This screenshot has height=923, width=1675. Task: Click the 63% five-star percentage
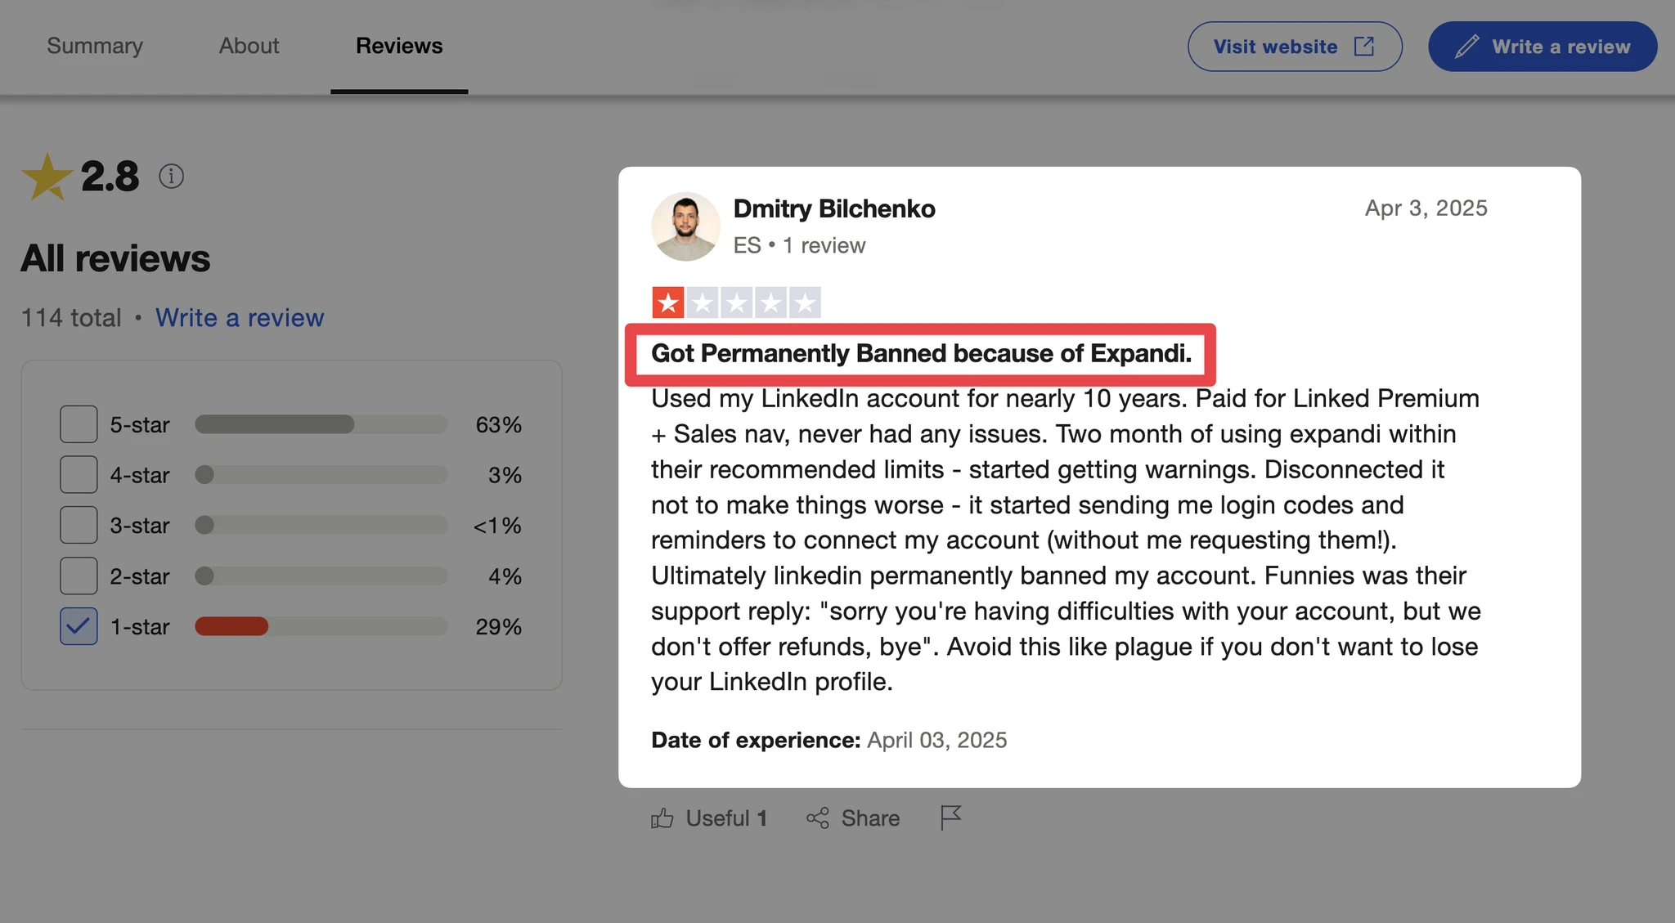click(499, 424)
